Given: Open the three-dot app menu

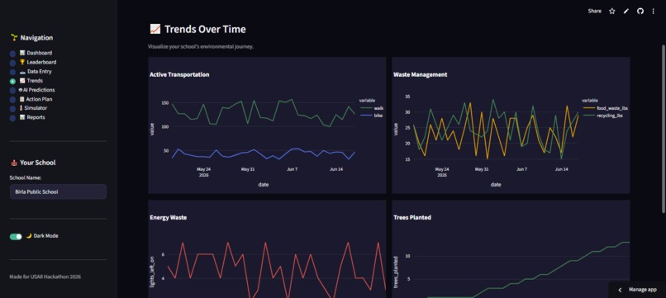Looking at the screenshot, I should tap(654, 12).
